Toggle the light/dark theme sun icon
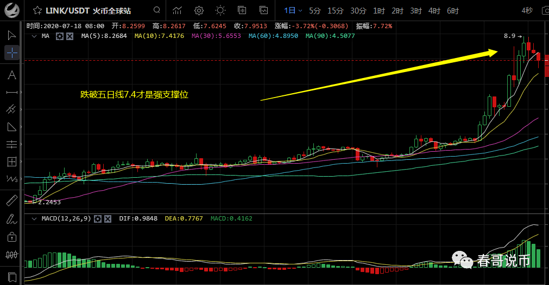Image resolution: width=549 pixels, height=285 pixels. pos(220,10)
